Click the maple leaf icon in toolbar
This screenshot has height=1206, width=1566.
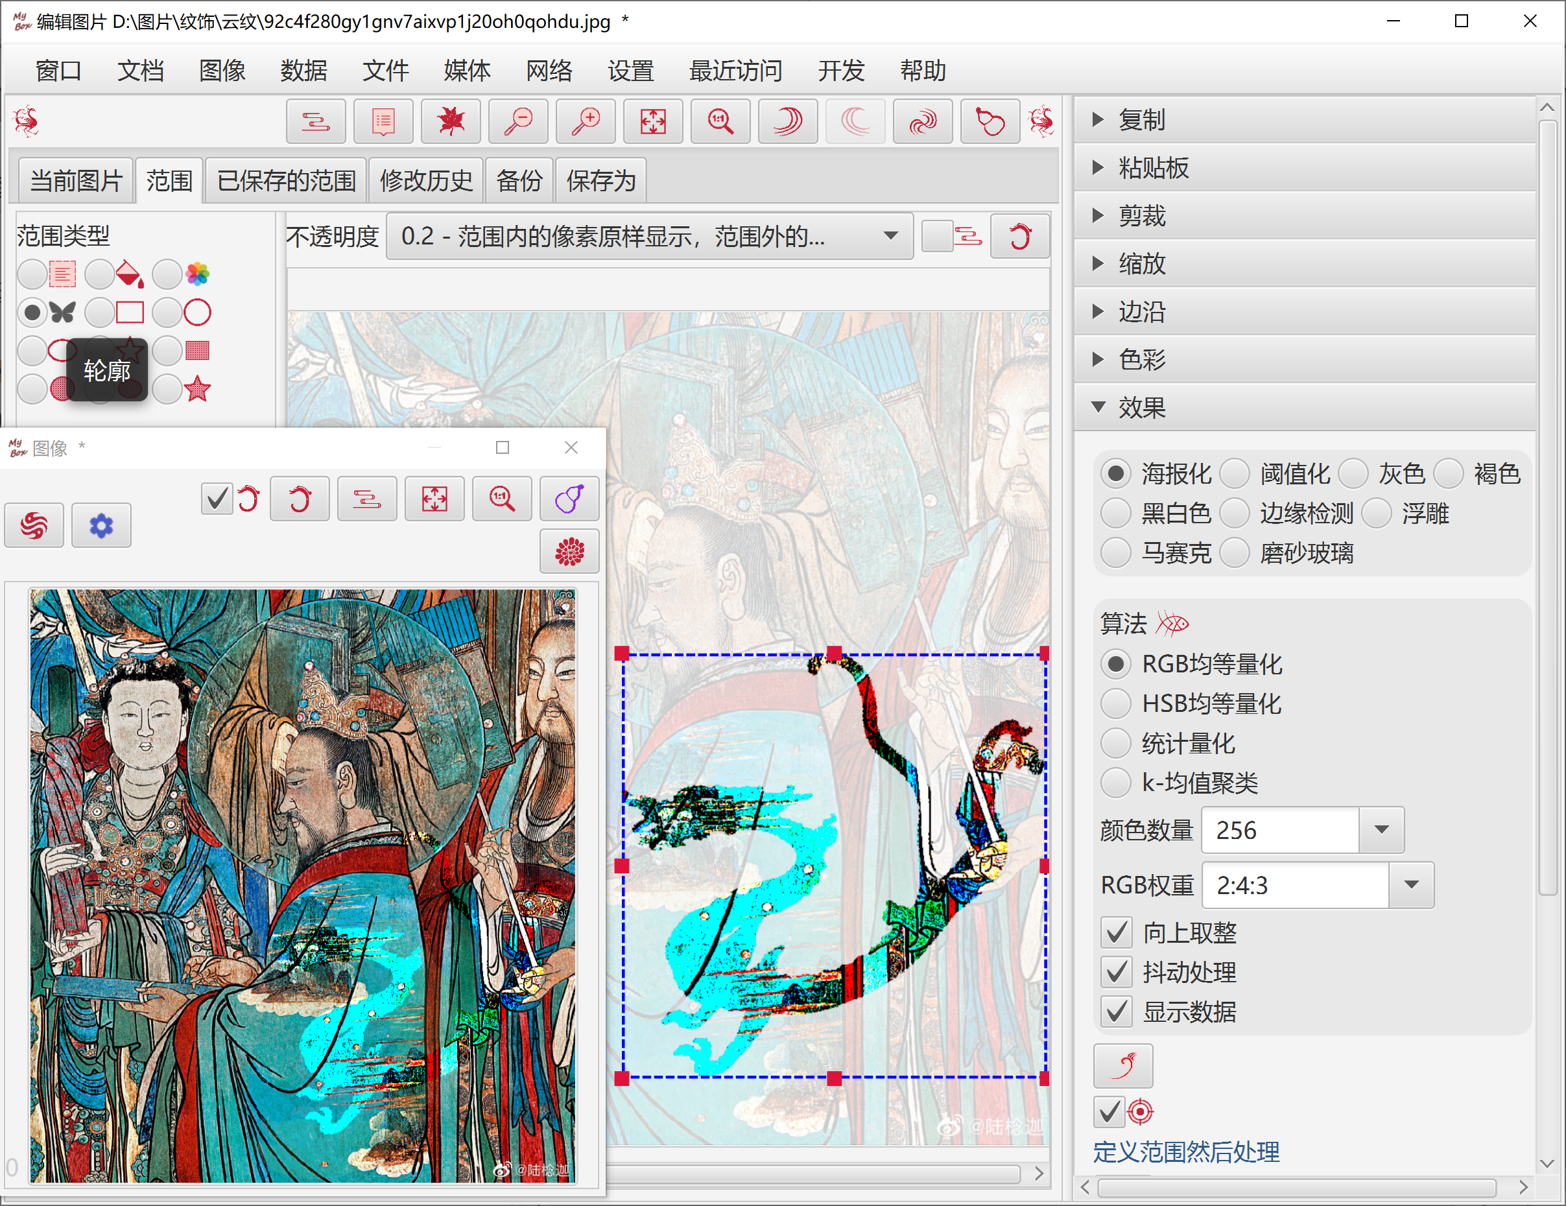[451, 121]
